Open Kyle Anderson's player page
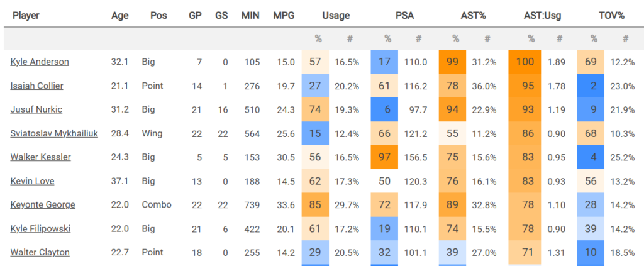The width and height of the screenshot is (644, 266). 40,62
